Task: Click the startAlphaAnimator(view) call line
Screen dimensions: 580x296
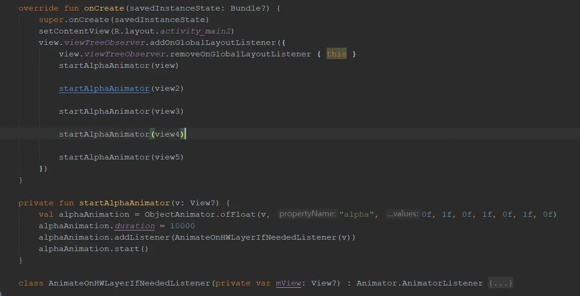Action: pyautogui.click(x=118, y=66)
